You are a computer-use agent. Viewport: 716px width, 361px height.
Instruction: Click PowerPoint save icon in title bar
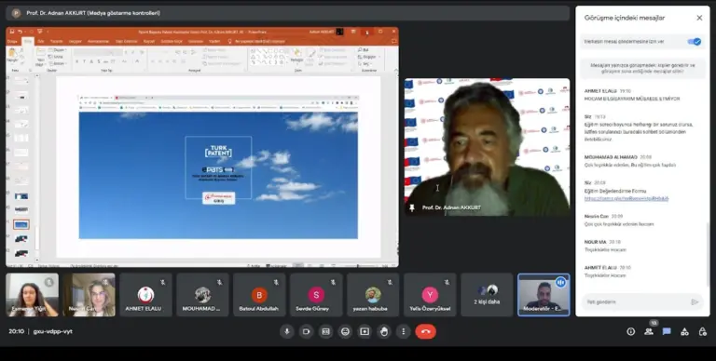click(x=12, y=32)
